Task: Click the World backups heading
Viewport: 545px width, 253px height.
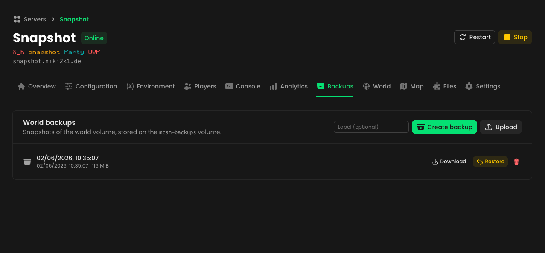Action: click(50, 123)
